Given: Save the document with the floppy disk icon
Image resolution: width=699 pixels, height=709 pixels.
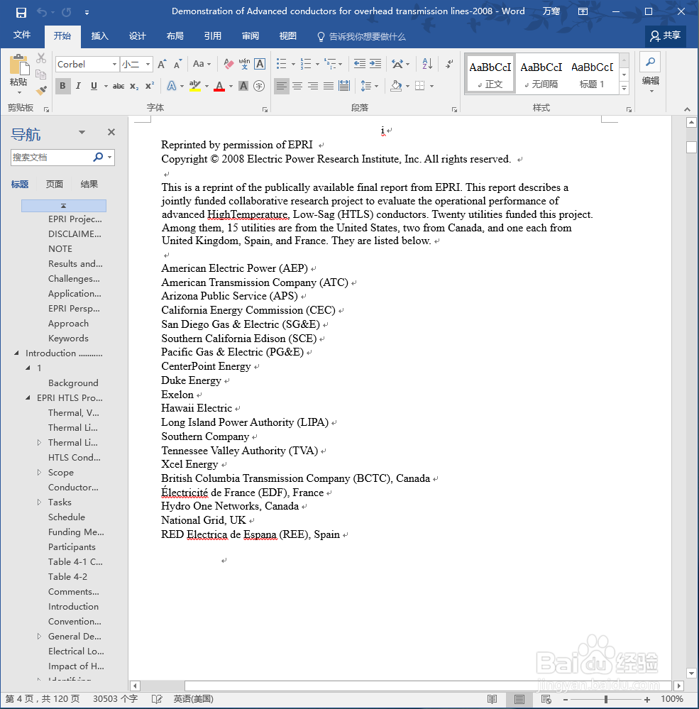Looking at the screenshot, I should click(21, 13).
